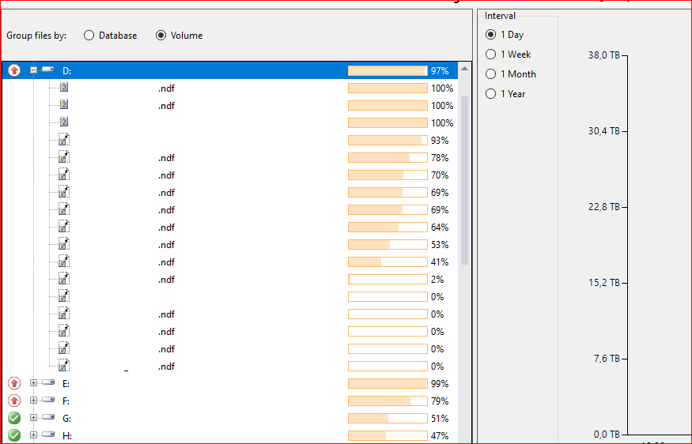Click the 97% usage bar for D:
Image resolution: width=692 pixels, height=444 pixels.
point(388,70)
